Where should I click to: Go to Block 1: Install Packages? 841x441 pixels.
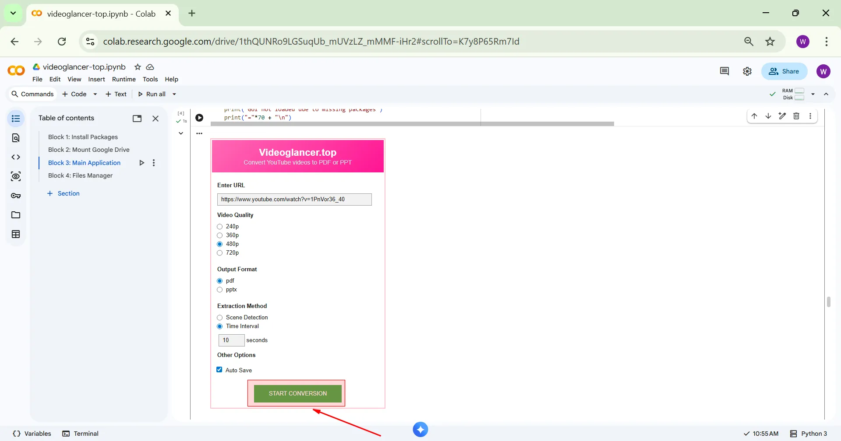pyautogui.click(x=83, y=137)
